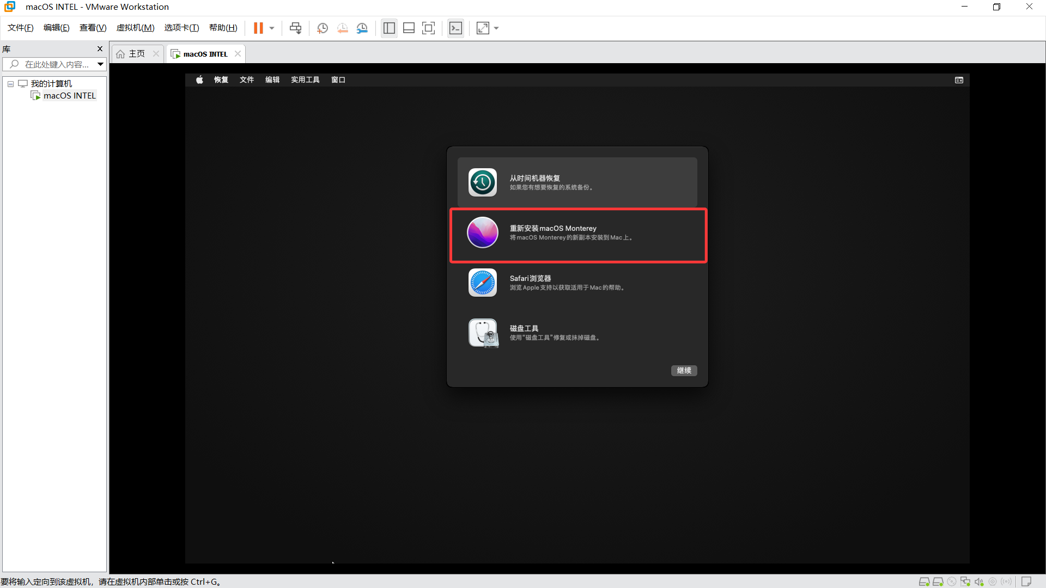Viewport: 1046px width, 588px height.
Task: Toggle the library sidebar view button
Action: point(389,28)
